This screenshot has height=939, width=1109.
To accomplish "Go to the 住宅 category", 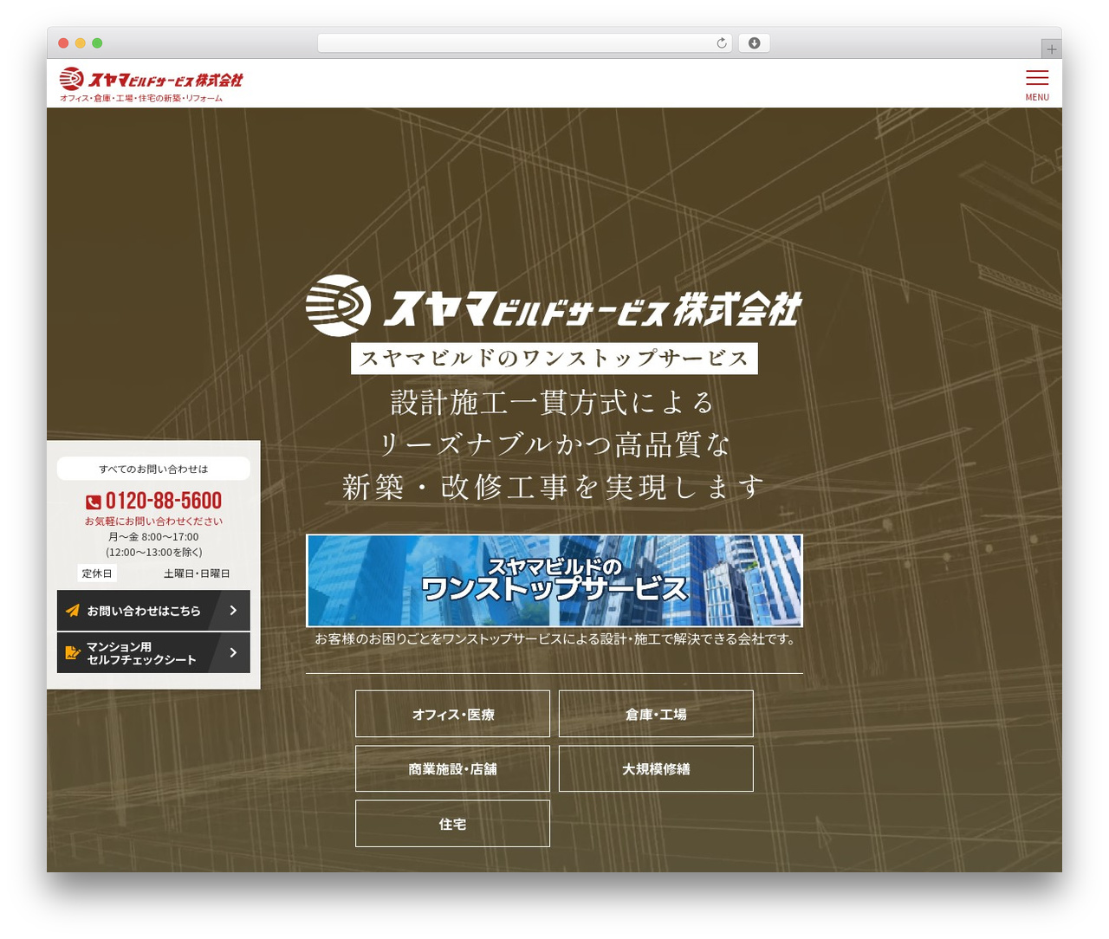I will 452,824.
